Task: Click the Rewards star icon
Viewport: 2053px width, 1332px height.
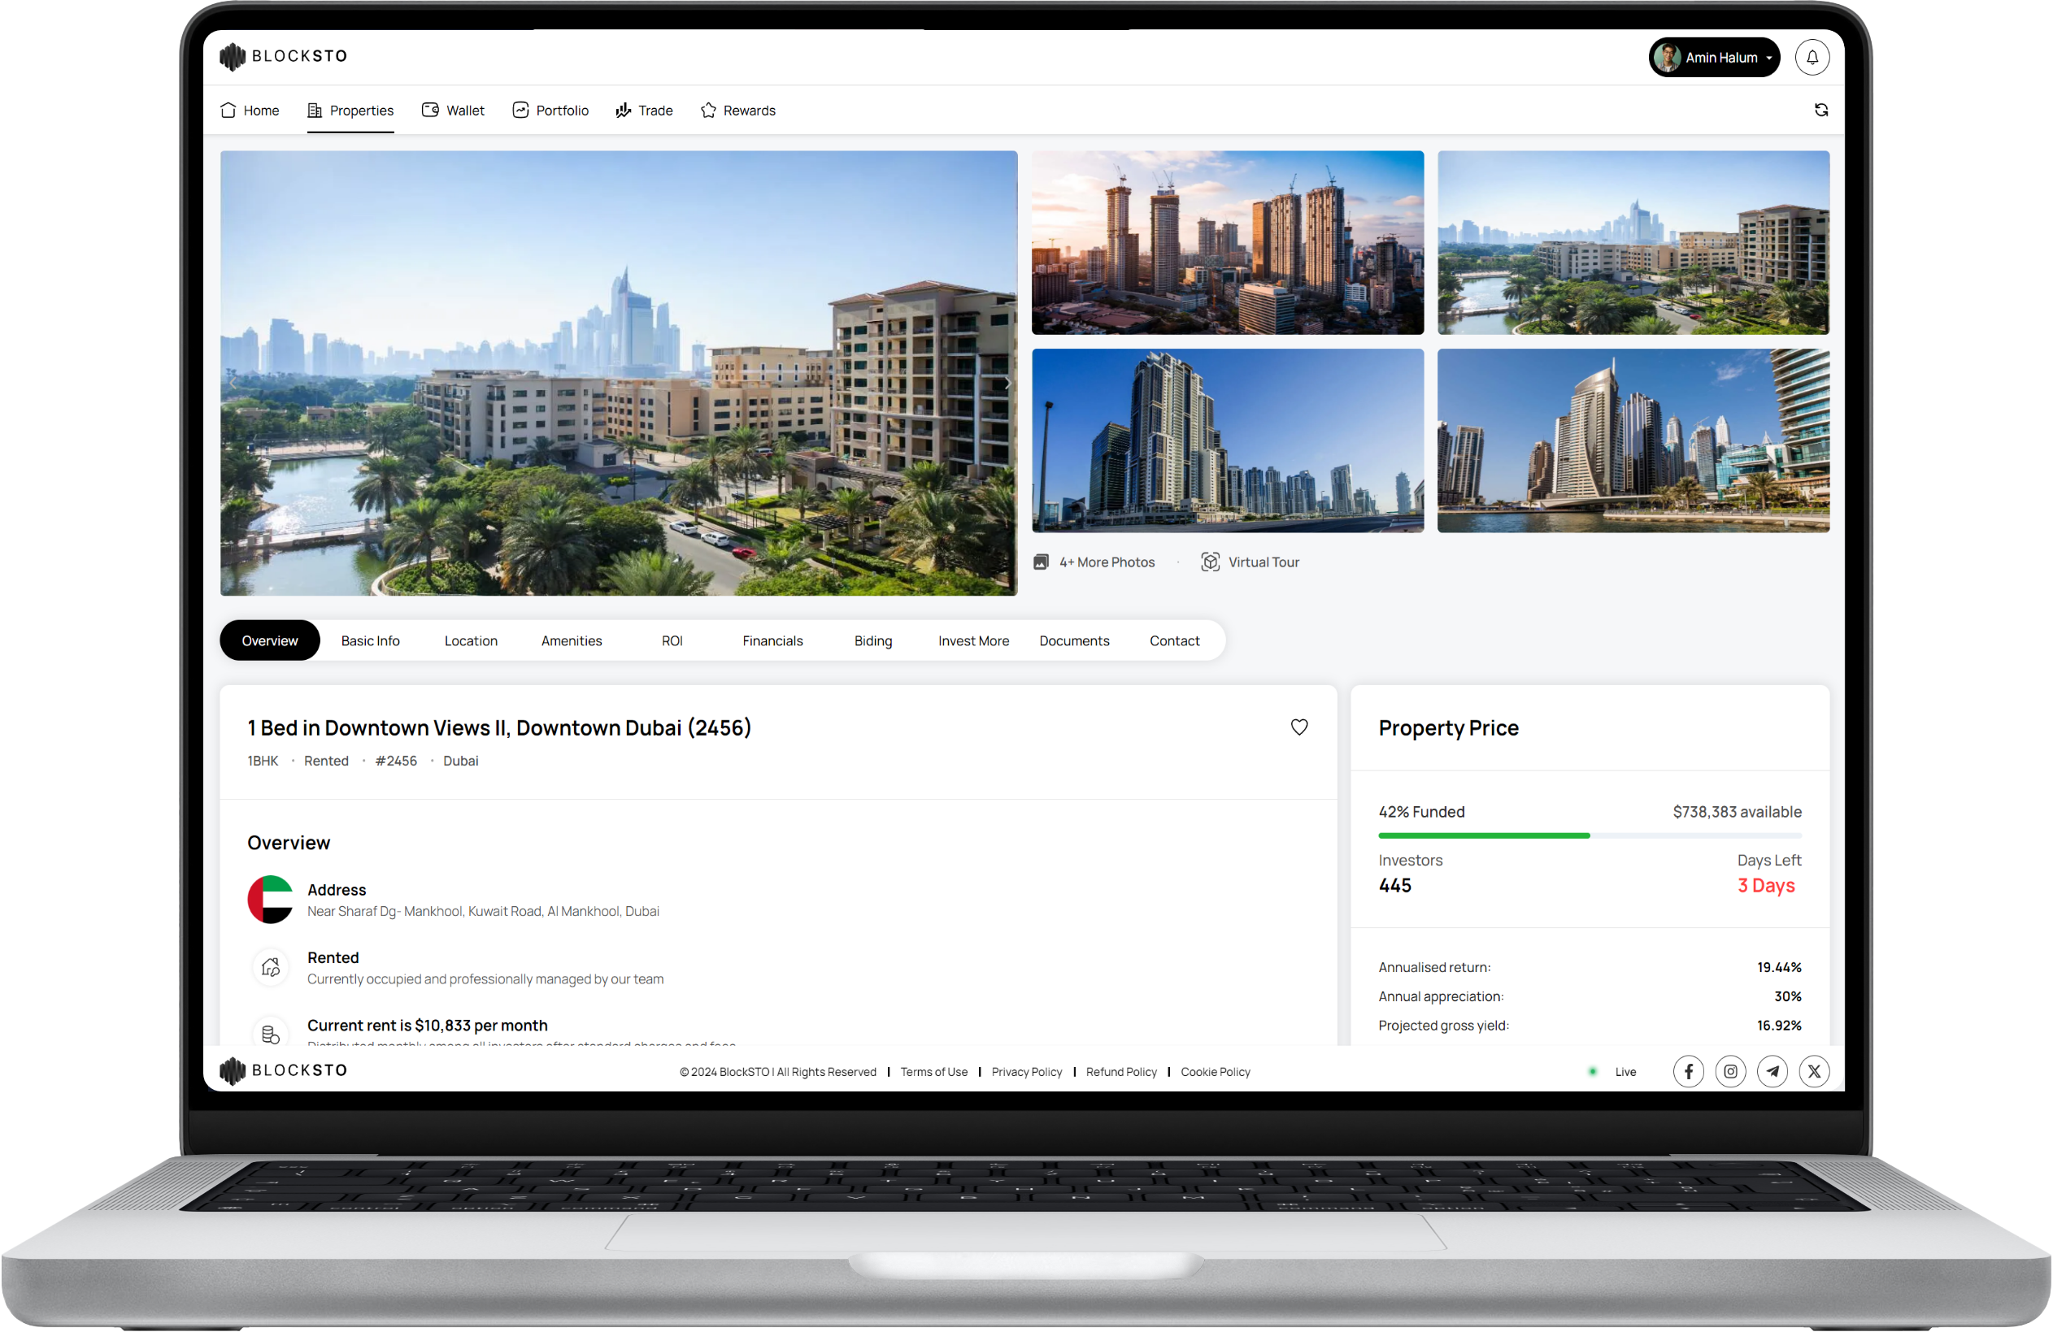Action: [708, 111]
